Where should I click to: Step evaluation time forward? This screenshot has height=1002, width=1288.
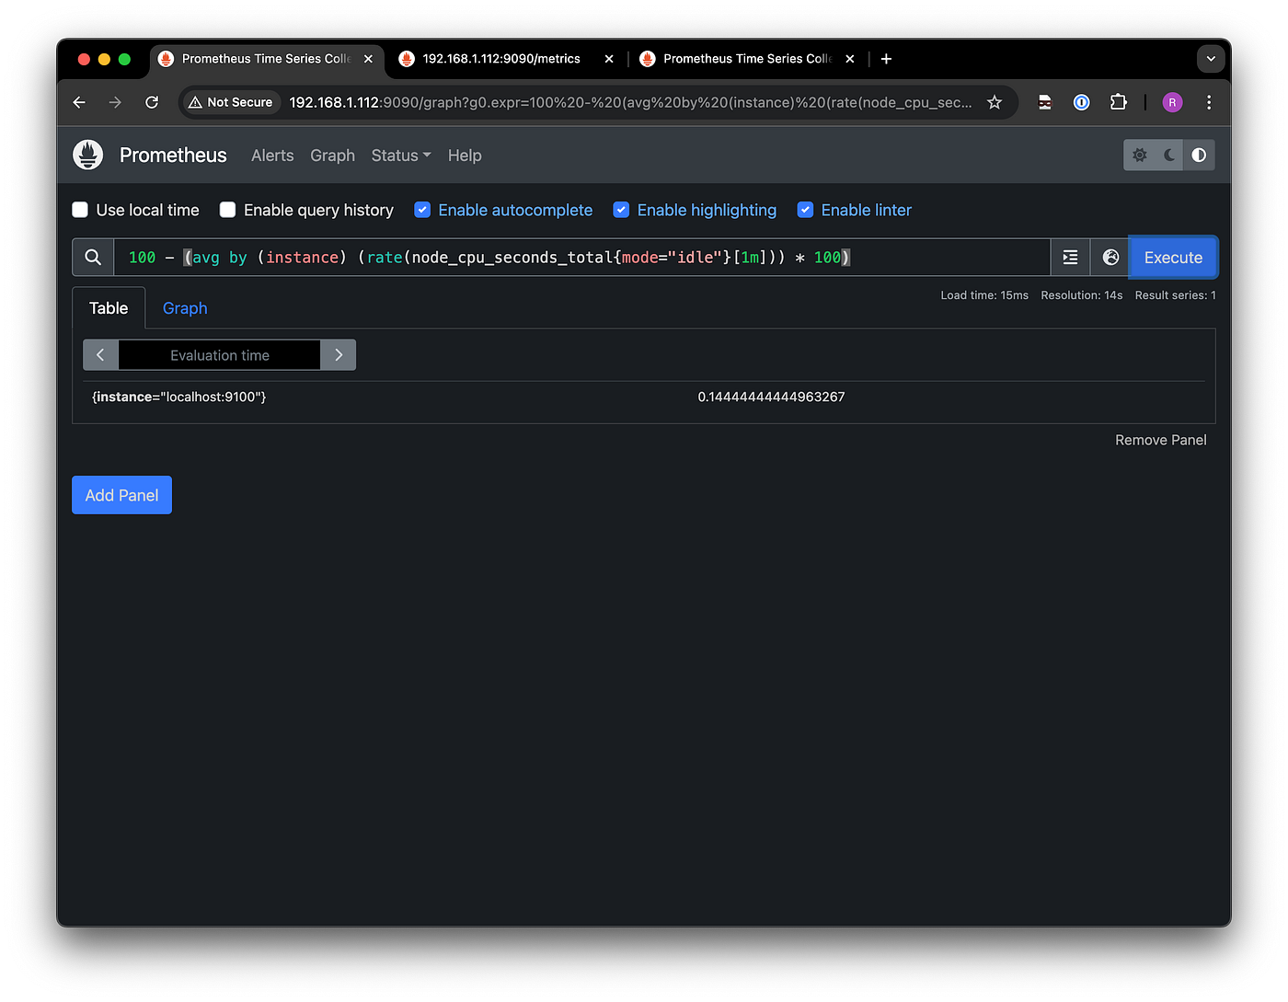pyautogui.click(x=339, y=355)
